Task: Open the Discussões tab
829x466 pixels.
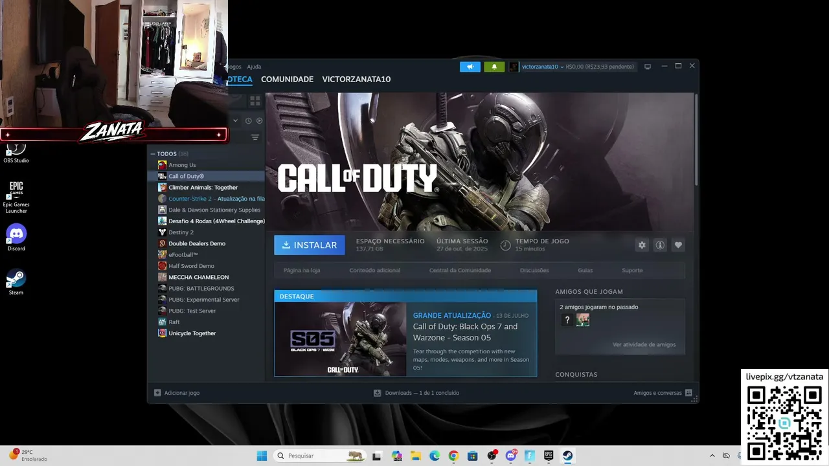Action: tap(534, 271)
